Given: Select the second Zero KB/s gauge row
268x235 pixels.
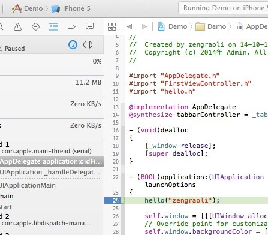Looking at the screenshot, I should [x=52, y=129].
